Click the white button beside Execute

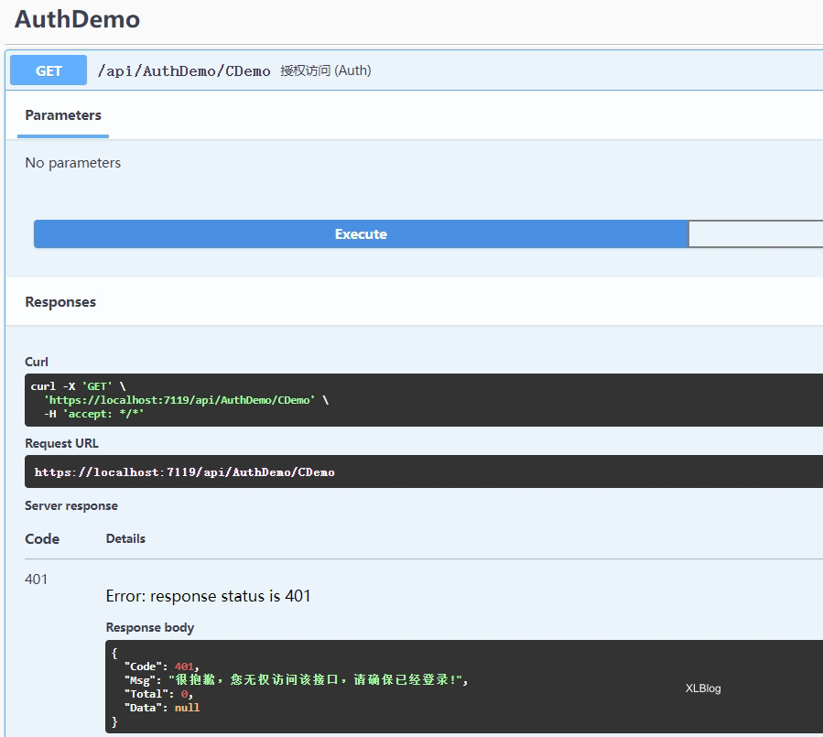(x=755, y=234)
